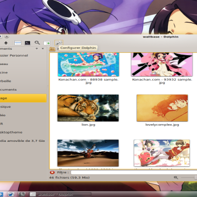The width and height of the screenshot is (197, 197).
Task: Open Configurer Dolphin wrench icon
Action: point(59,43)
